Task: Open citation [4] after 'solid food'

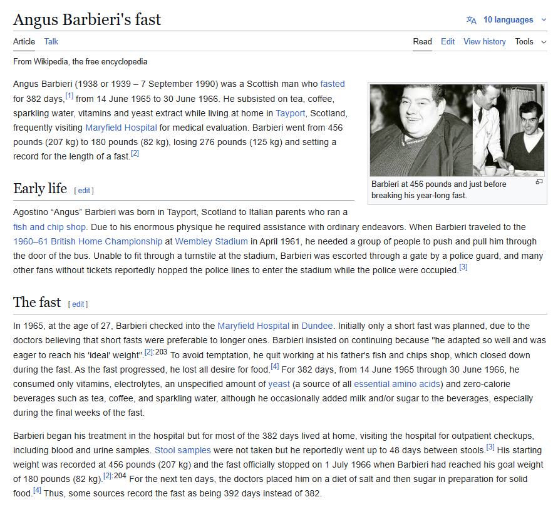Action: (37, 490)
